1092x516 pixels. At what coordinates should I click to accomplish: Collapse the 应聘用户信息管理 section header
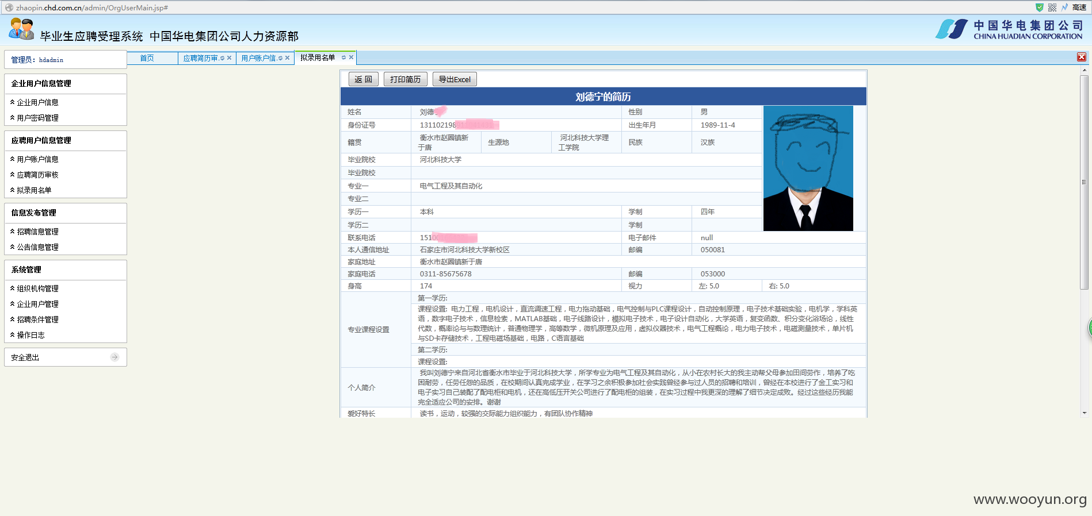(x=66, y=141)
